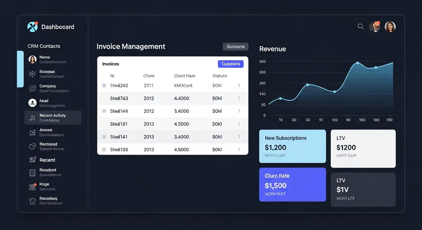
Task: Click the Invoices card title
Action: [x=111, y=64]
